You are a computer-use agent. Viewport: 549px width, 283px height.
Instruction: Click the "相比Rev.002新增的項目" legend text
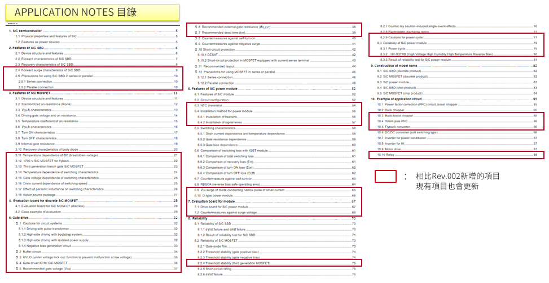(x=458, y=176)
